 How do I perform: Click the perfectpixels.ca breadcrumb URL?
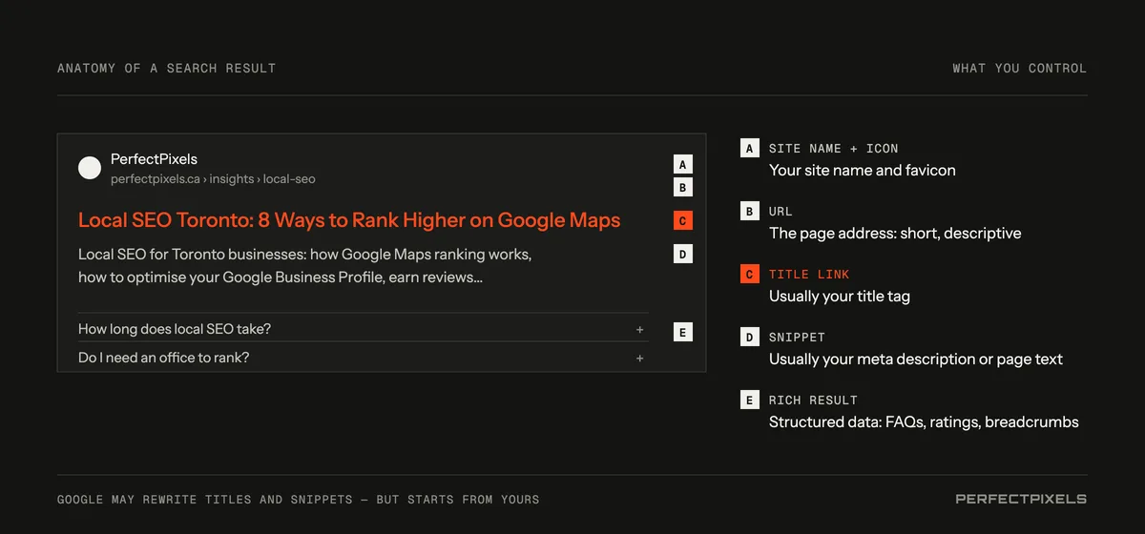click(213, 179)
